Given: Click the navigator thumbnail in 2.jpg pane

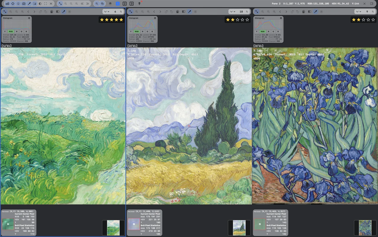Looking at the screenshot, I should point(239,228).
